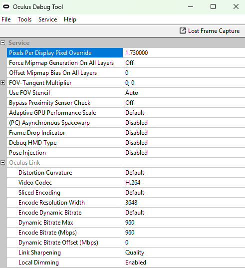Expand the FOV-Tangent Multiplier row
Screen dimensions: 245x268
tap(2, 83)
